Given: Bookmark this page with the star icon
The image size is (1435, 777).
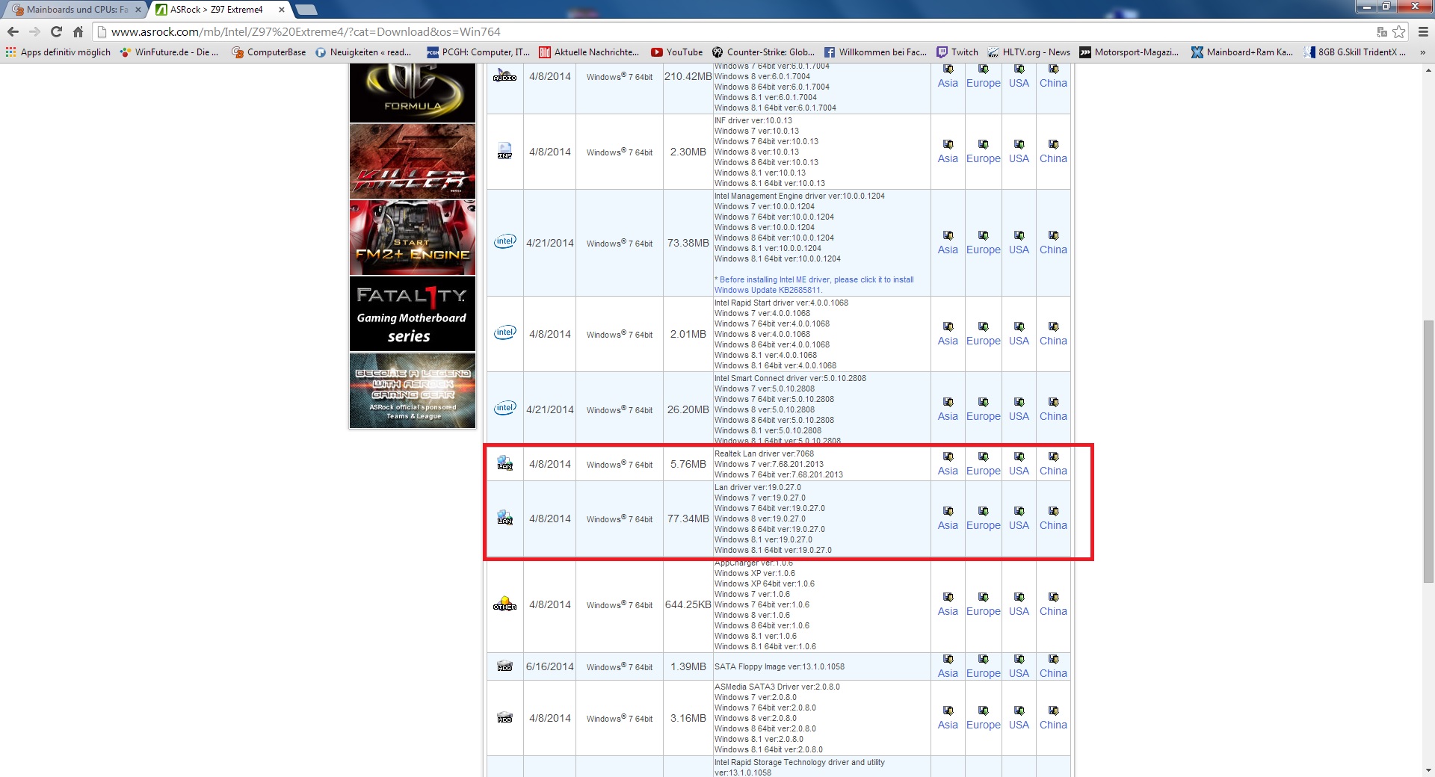Looking at the screenshot, I should click(1398, 31).
